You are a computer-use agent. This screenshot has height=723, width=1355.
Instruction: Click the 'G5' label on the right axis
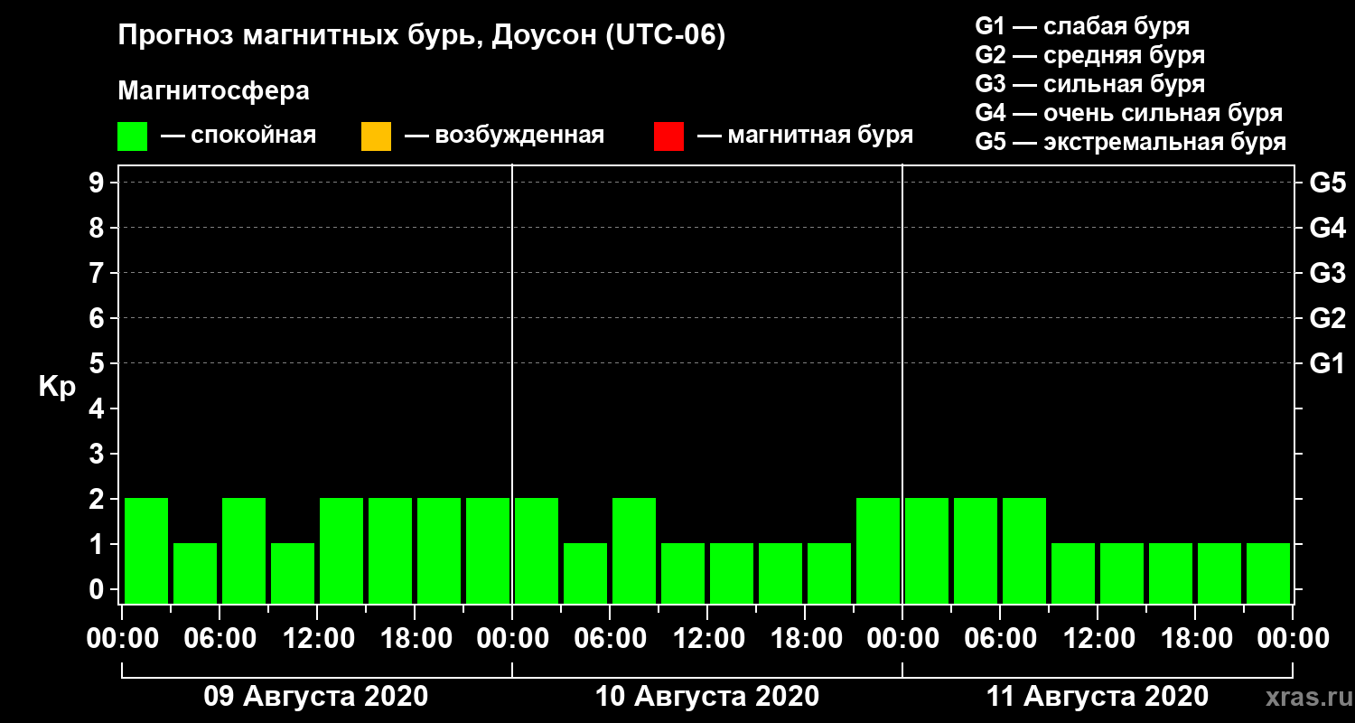pyautogui.click(x=1327, y=183)
